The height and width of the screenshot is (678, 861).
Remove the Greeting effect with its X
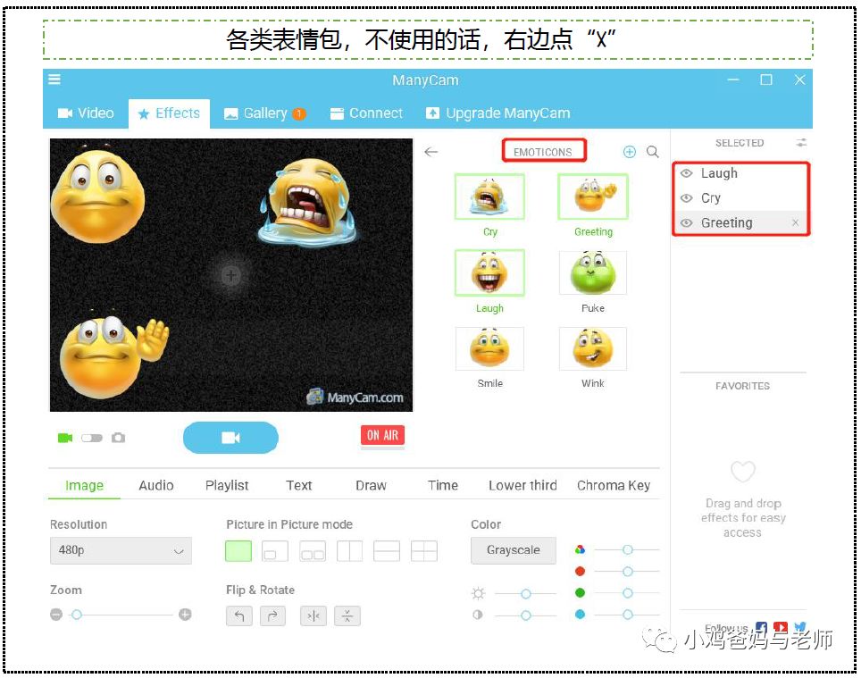pyautogui.click(x=793, y=222)
